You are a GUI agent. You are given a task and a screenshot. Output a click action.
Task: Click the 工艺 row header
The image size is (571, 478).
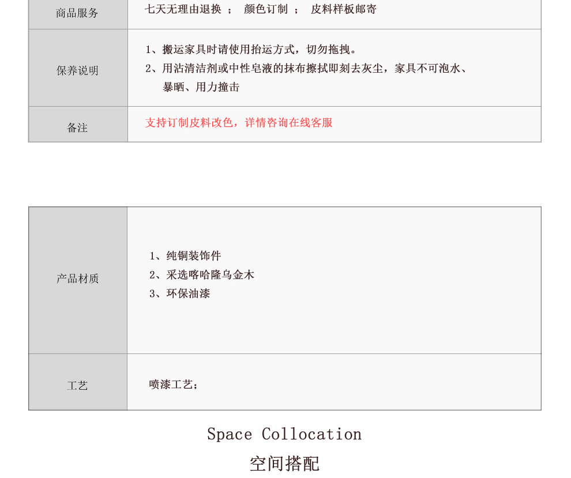(x=78, y=385)
